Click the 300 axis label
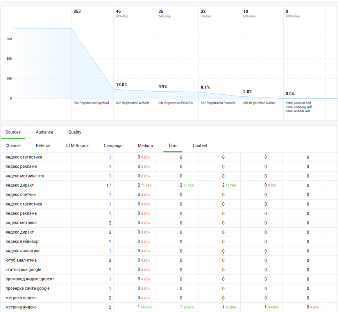 point(9,39)
